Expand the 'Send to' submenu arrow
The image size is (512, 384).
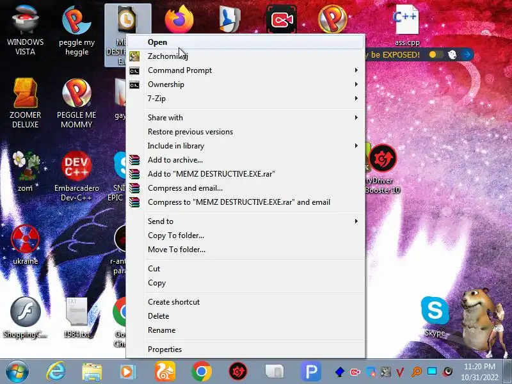(356, 221)
